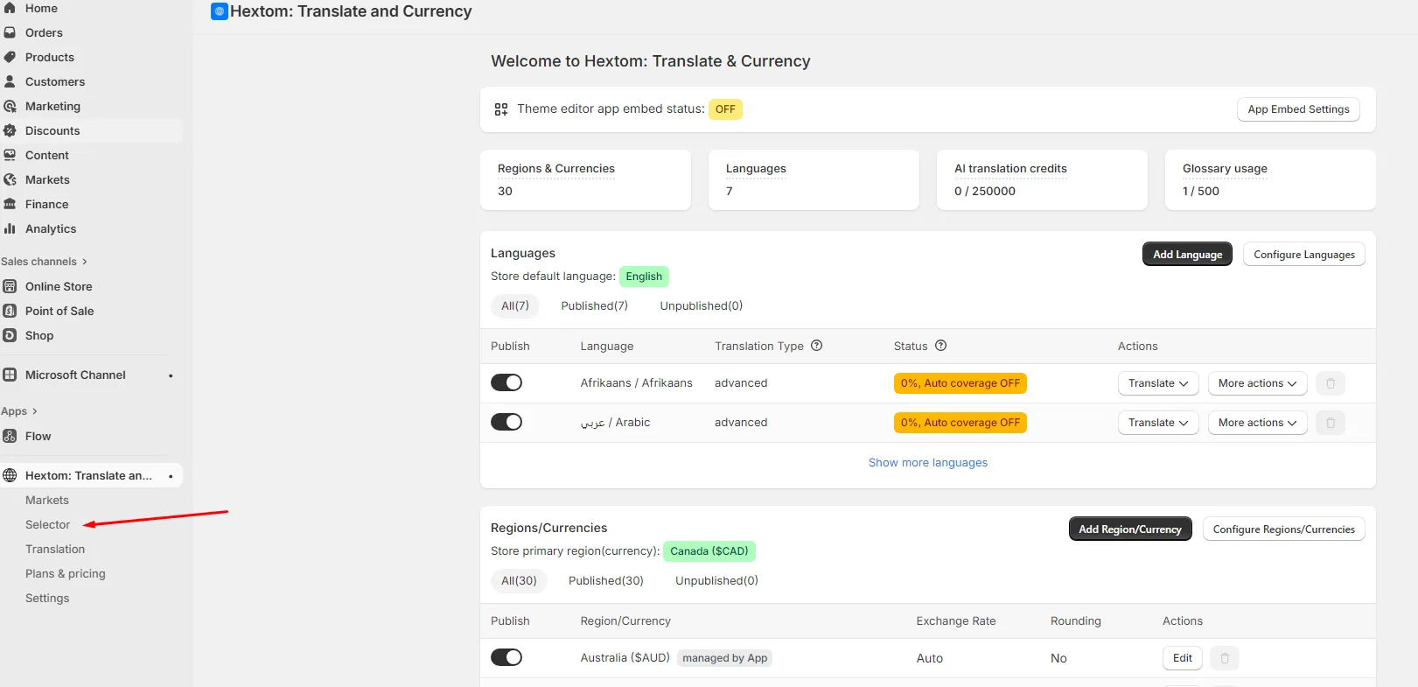Click the Marketing target icon

click(x=10, y=106)
